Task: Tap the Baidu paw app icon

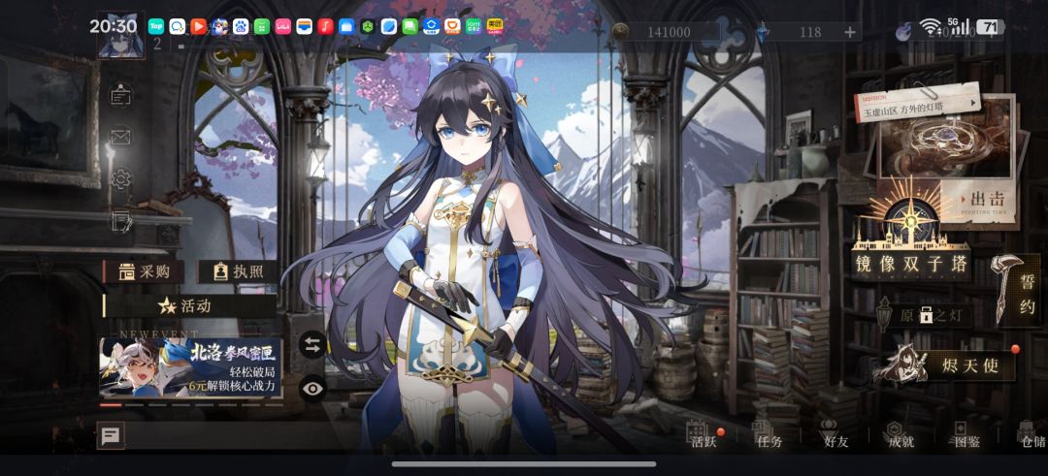Action: [x=241, y=26]
